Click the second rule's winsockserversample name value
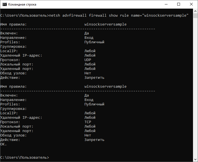198x162 pixels. (105, 87)
